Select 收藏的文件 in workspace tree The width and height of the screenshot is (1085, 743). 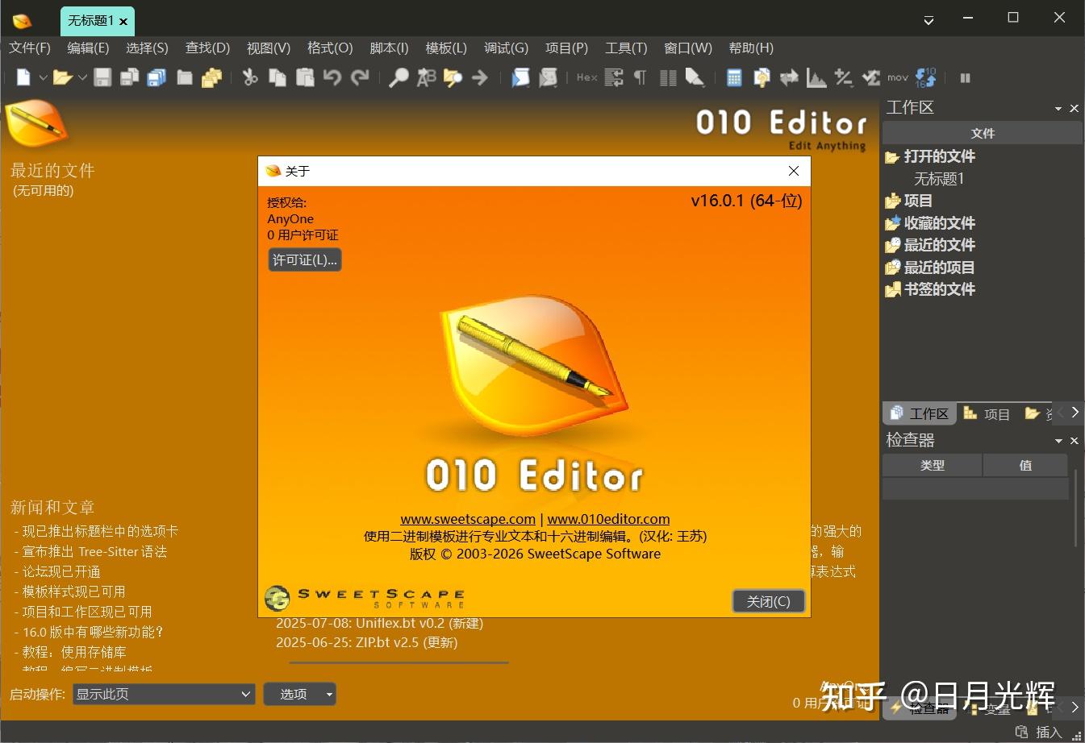click(939, 222)
